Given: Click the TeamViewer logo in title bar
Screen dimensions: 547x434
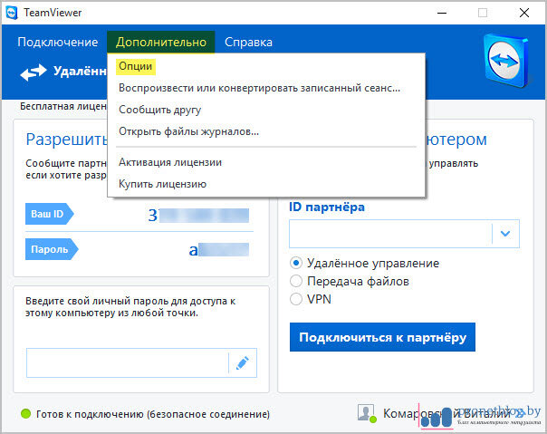Looking at the screenshot, I should coord(12,14).
